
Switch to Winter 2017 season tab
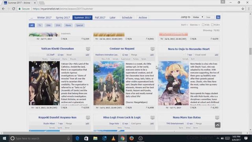pos(44,17)
